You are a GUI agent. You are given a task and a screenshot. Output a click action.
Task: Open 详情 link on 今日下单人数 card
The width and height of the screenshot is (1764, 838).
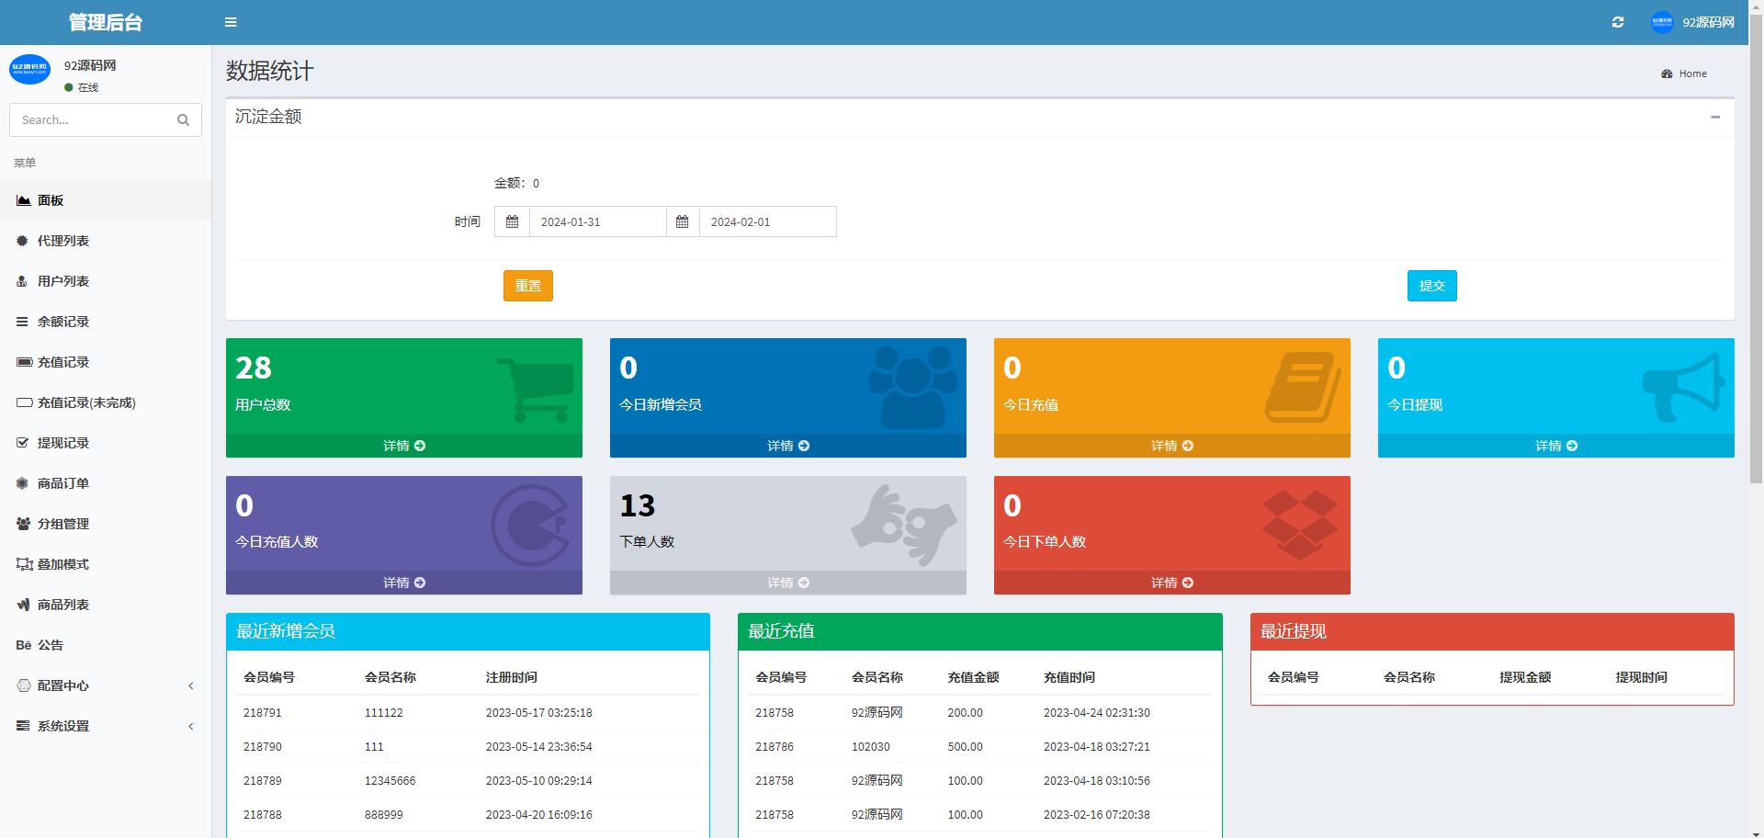pyautogui.click(x=1172, y=583)
